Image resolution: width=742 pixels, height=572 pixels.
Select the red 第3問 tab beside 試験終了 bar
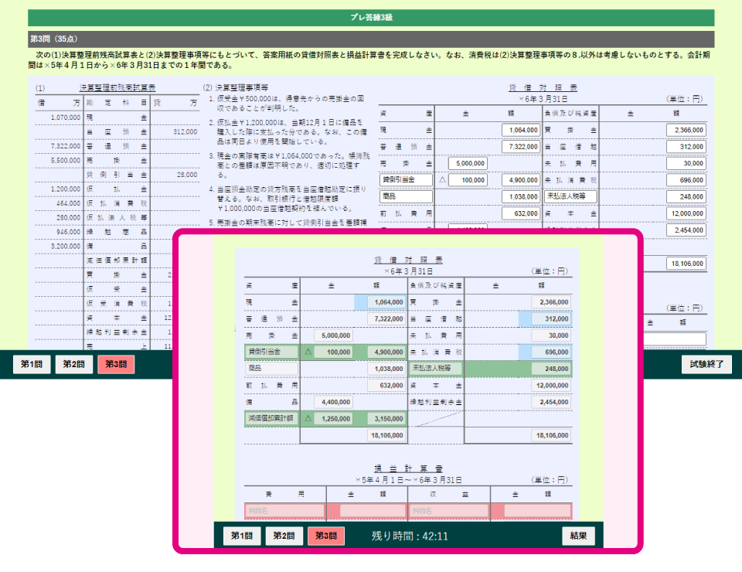115,364
